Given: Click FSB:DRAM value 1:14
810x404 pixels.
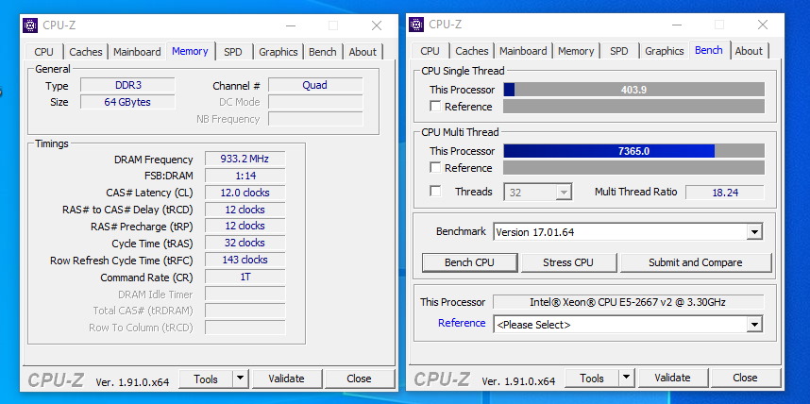Looking at the screenshot, I should pyautogui.click(x=245, y=176).
